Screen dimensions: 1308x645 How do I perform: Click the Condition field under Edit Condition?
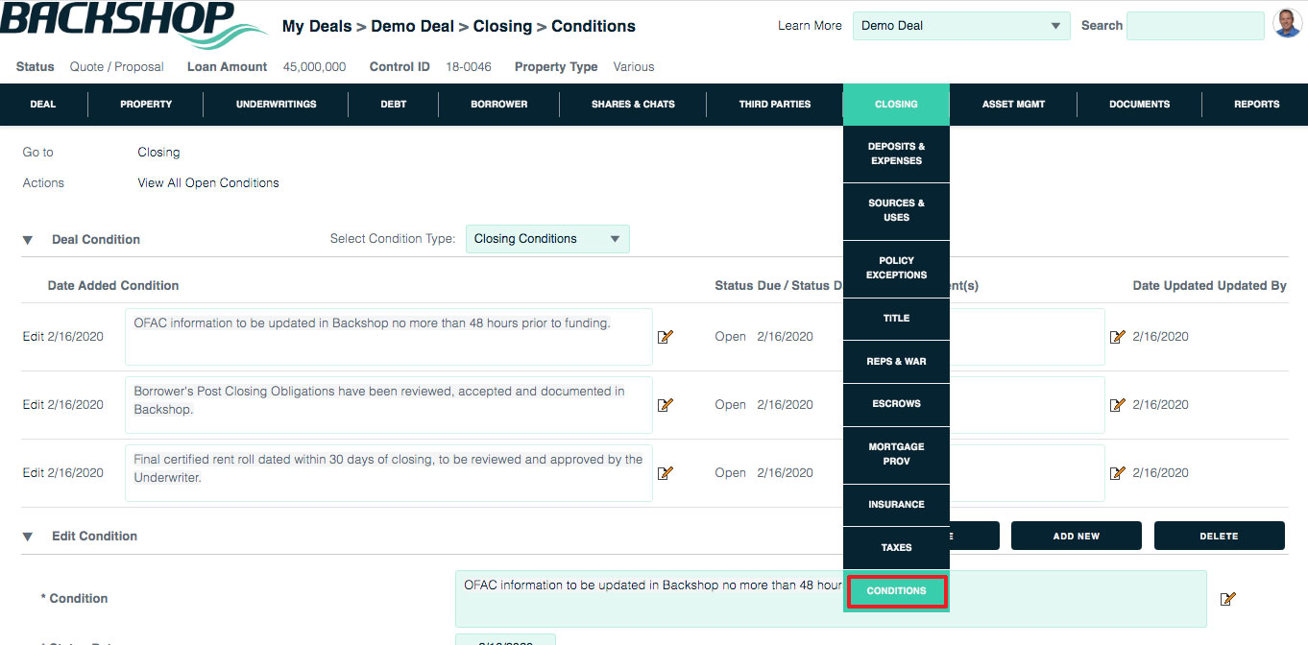click(831, 599)
